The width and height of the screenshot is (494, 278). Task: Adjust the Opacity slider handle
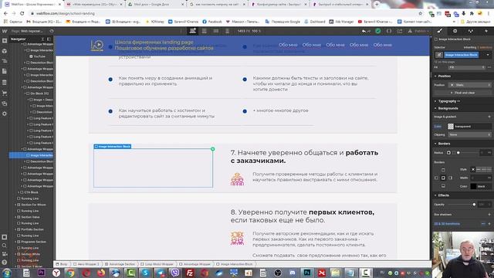[474, 205]
